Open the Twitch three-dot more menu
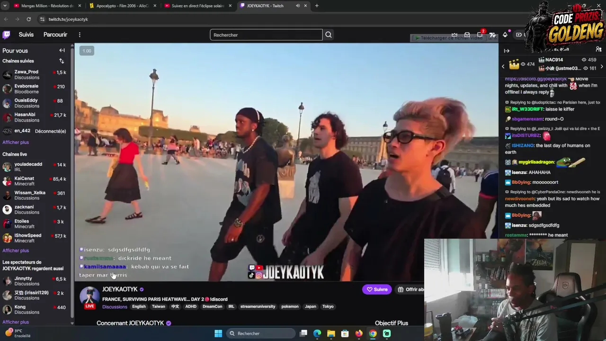The image size is (606, 341). pos(80,35)
